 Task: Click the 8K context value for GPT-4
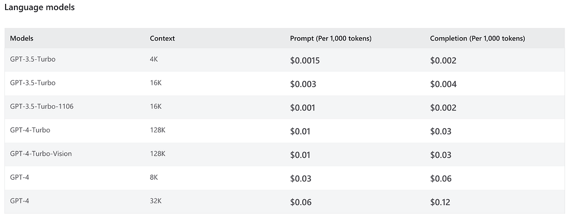154,177
